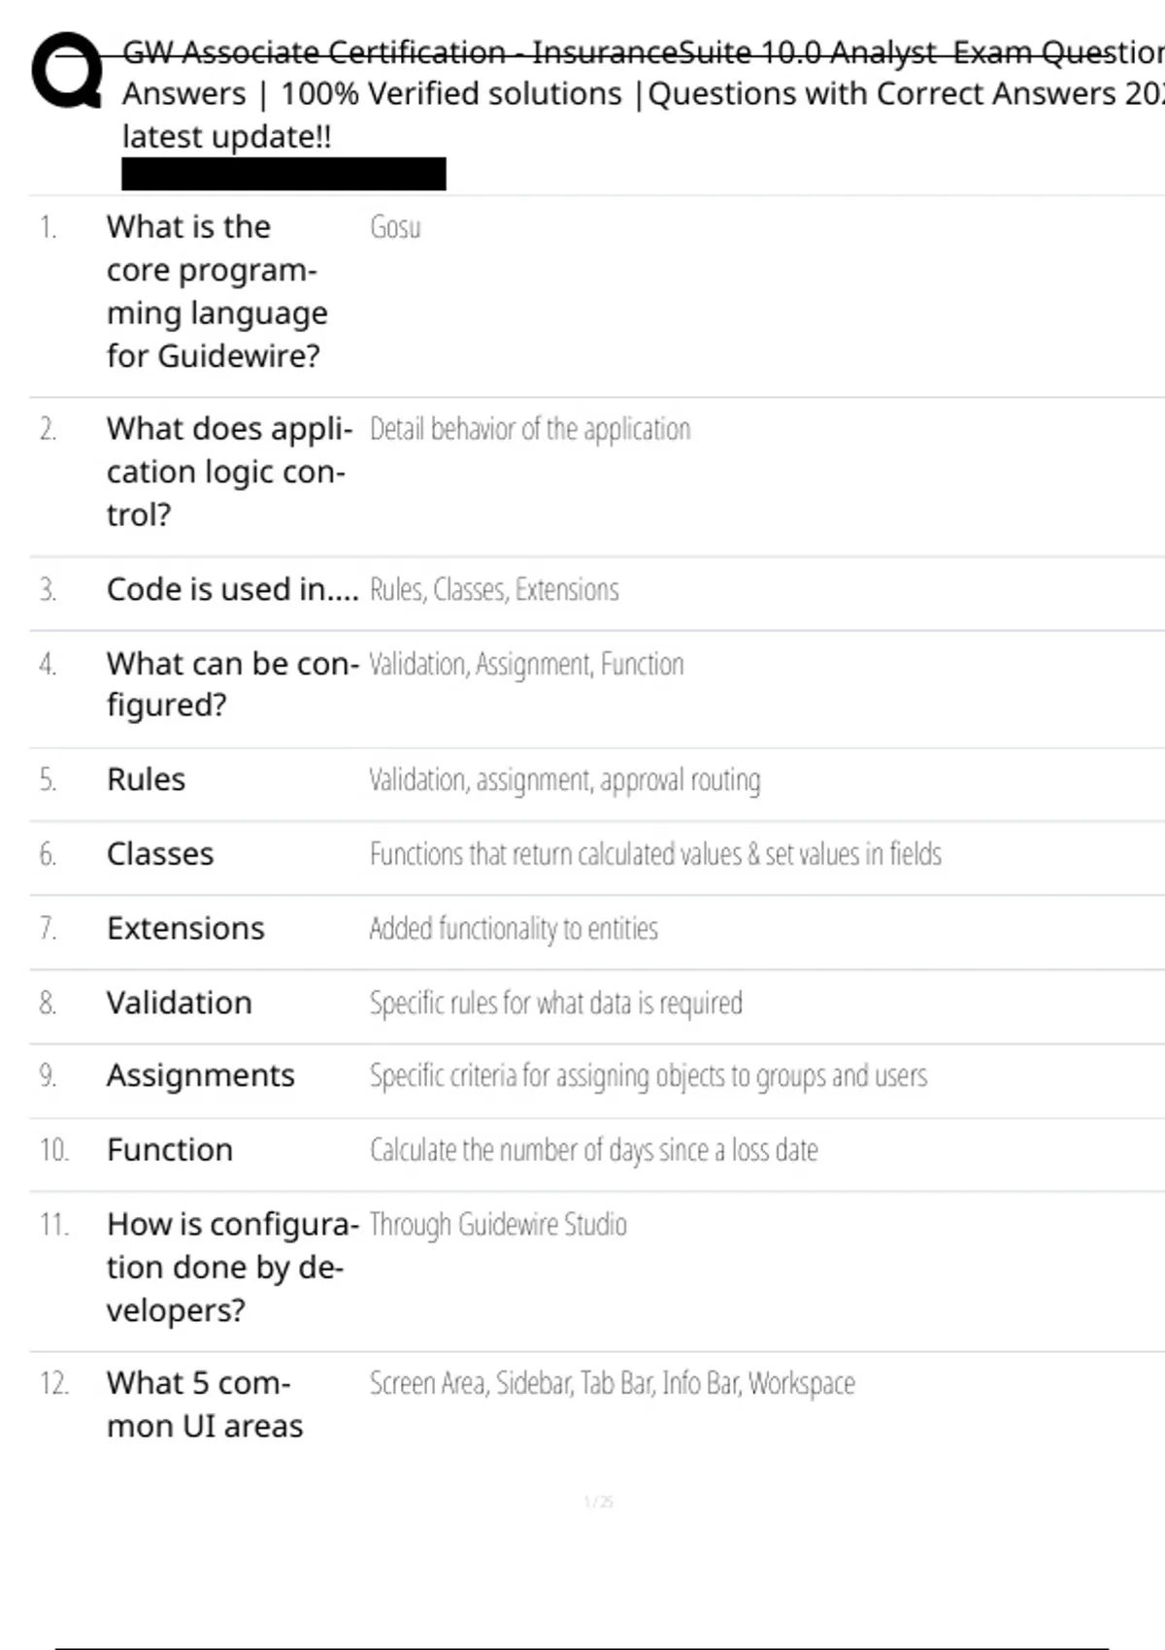Screen dimensions: 1165x1650
Task: Click the 'What can be configured?' question
Action: [x=233, y=684]
